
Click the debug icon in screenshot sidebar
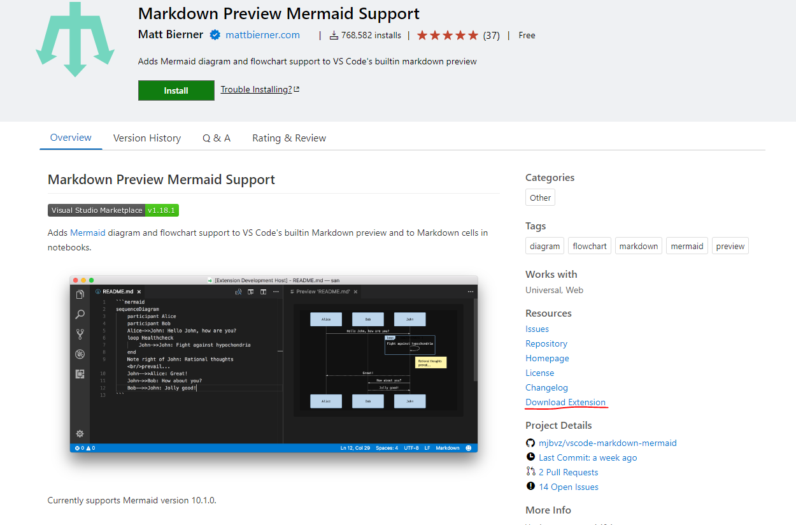pyautogui.click(x=80, y=354)
